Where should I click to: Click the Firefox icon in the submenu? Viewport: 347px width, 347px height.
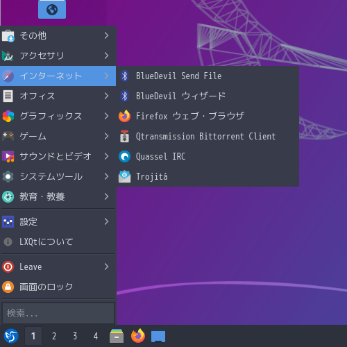[125, 116]
